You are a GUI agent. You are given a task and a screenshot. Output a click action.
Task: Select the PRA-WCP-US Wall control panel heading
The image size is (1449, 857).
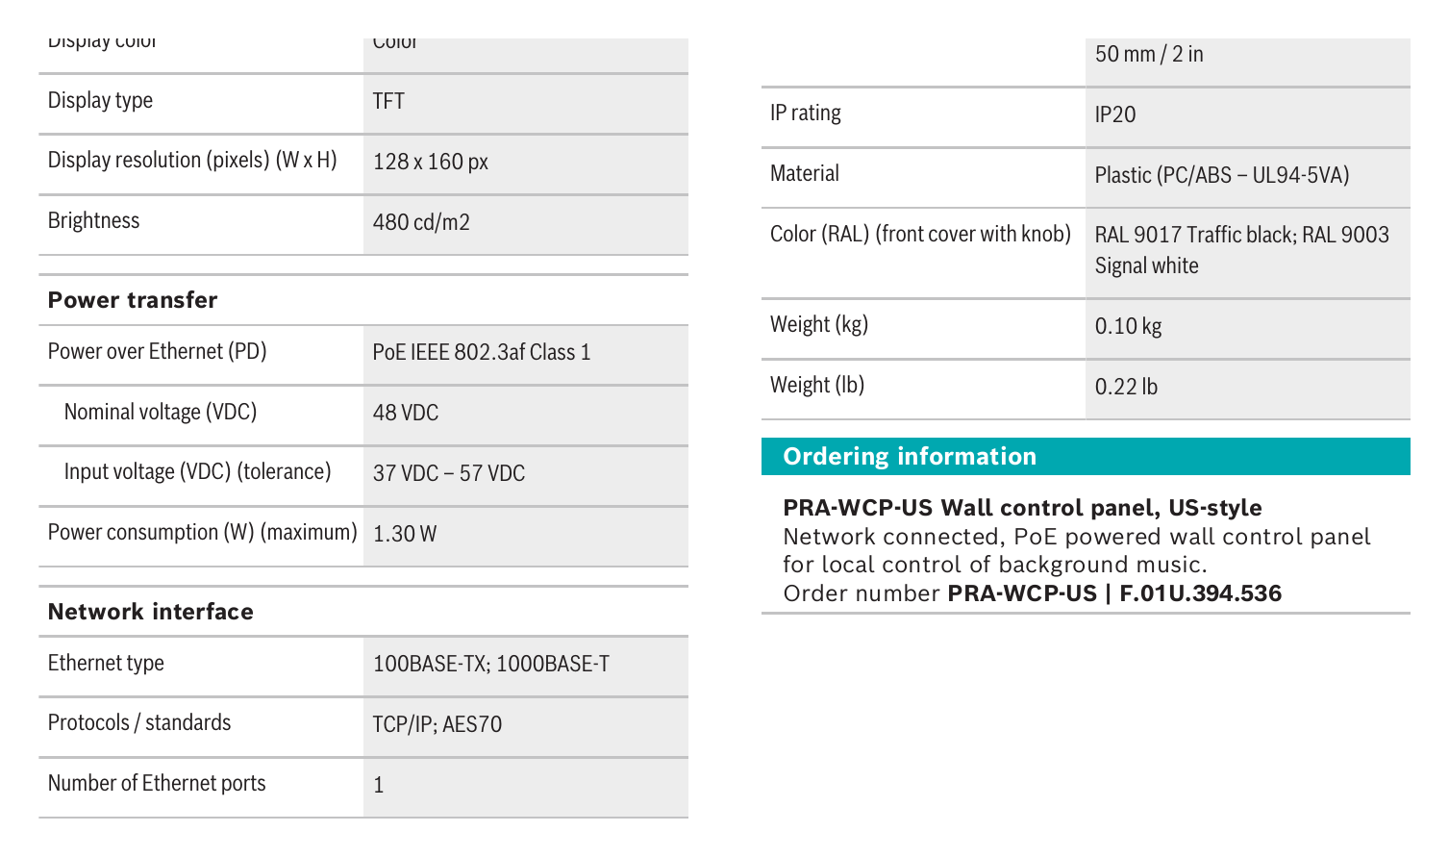click(x=1022, y=508)
